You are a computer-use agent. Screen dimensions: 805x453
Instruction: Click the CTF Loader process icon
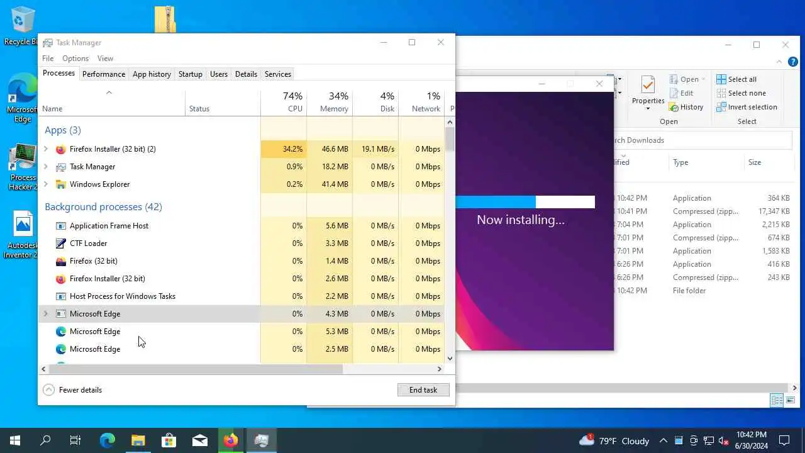tap(61, 243)
